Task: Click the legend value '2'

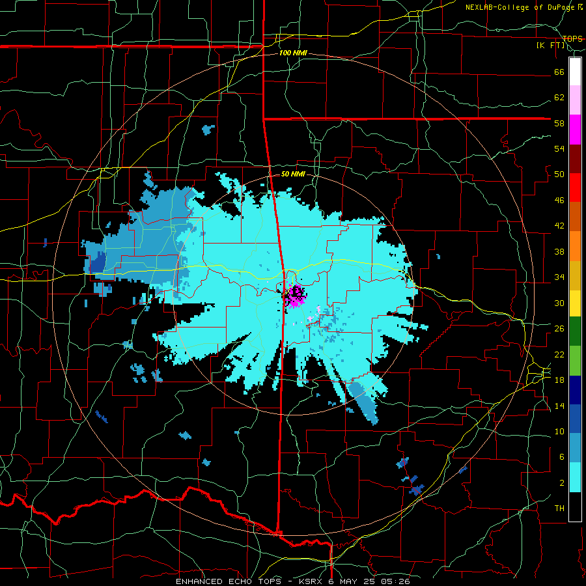Action: pyautogui.click(x=562, y=483)
